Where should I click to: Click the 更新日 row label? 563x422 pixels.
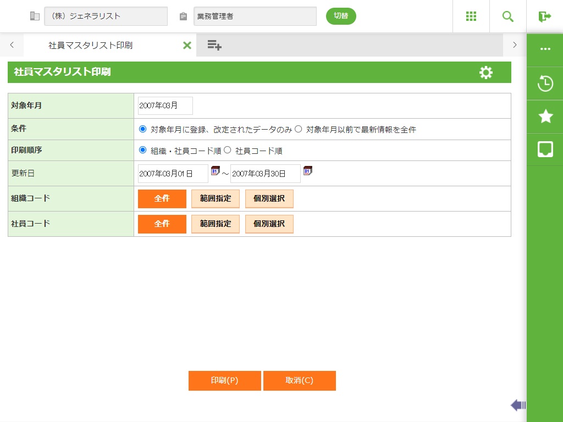23,173
